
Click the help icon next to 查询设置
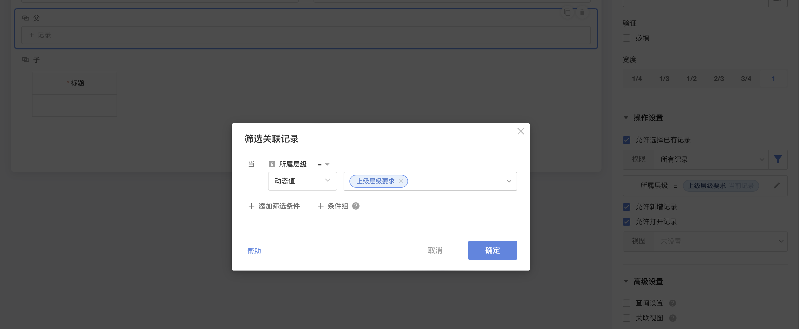tap(673, 303)
